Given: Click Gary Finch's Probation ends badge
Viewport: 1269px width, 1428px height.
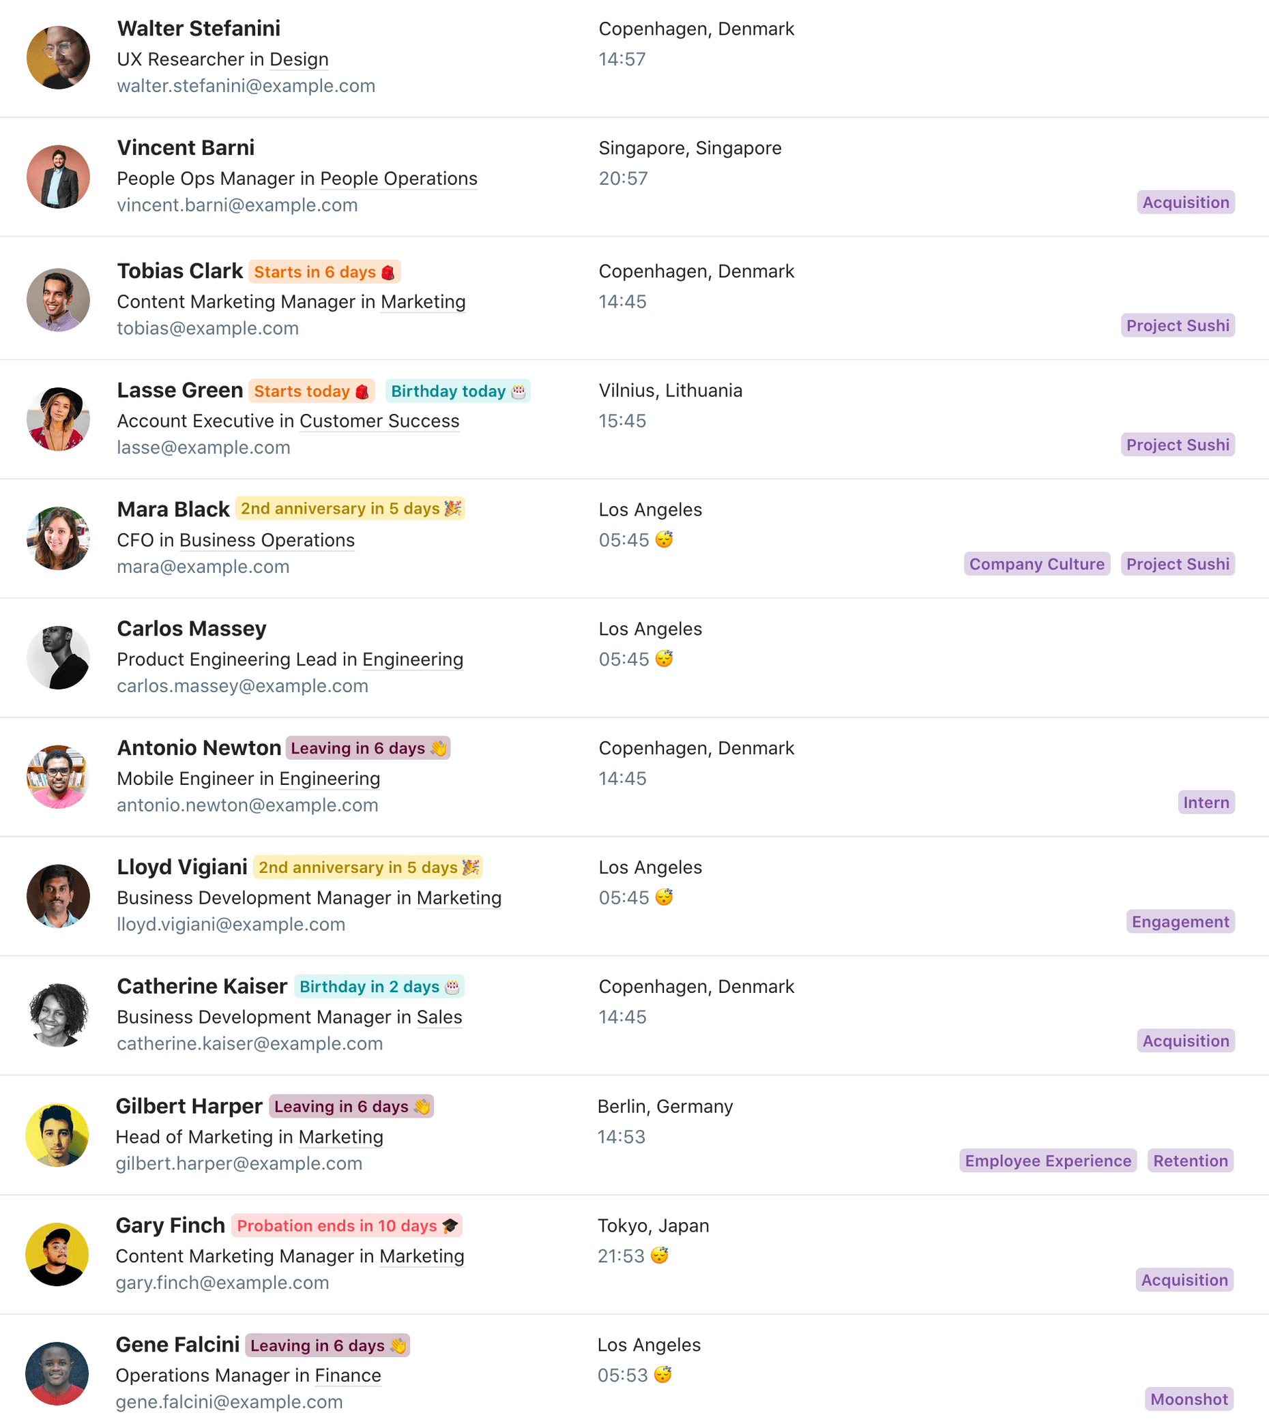Looking at the screenshot, I should coord(347,1225).
